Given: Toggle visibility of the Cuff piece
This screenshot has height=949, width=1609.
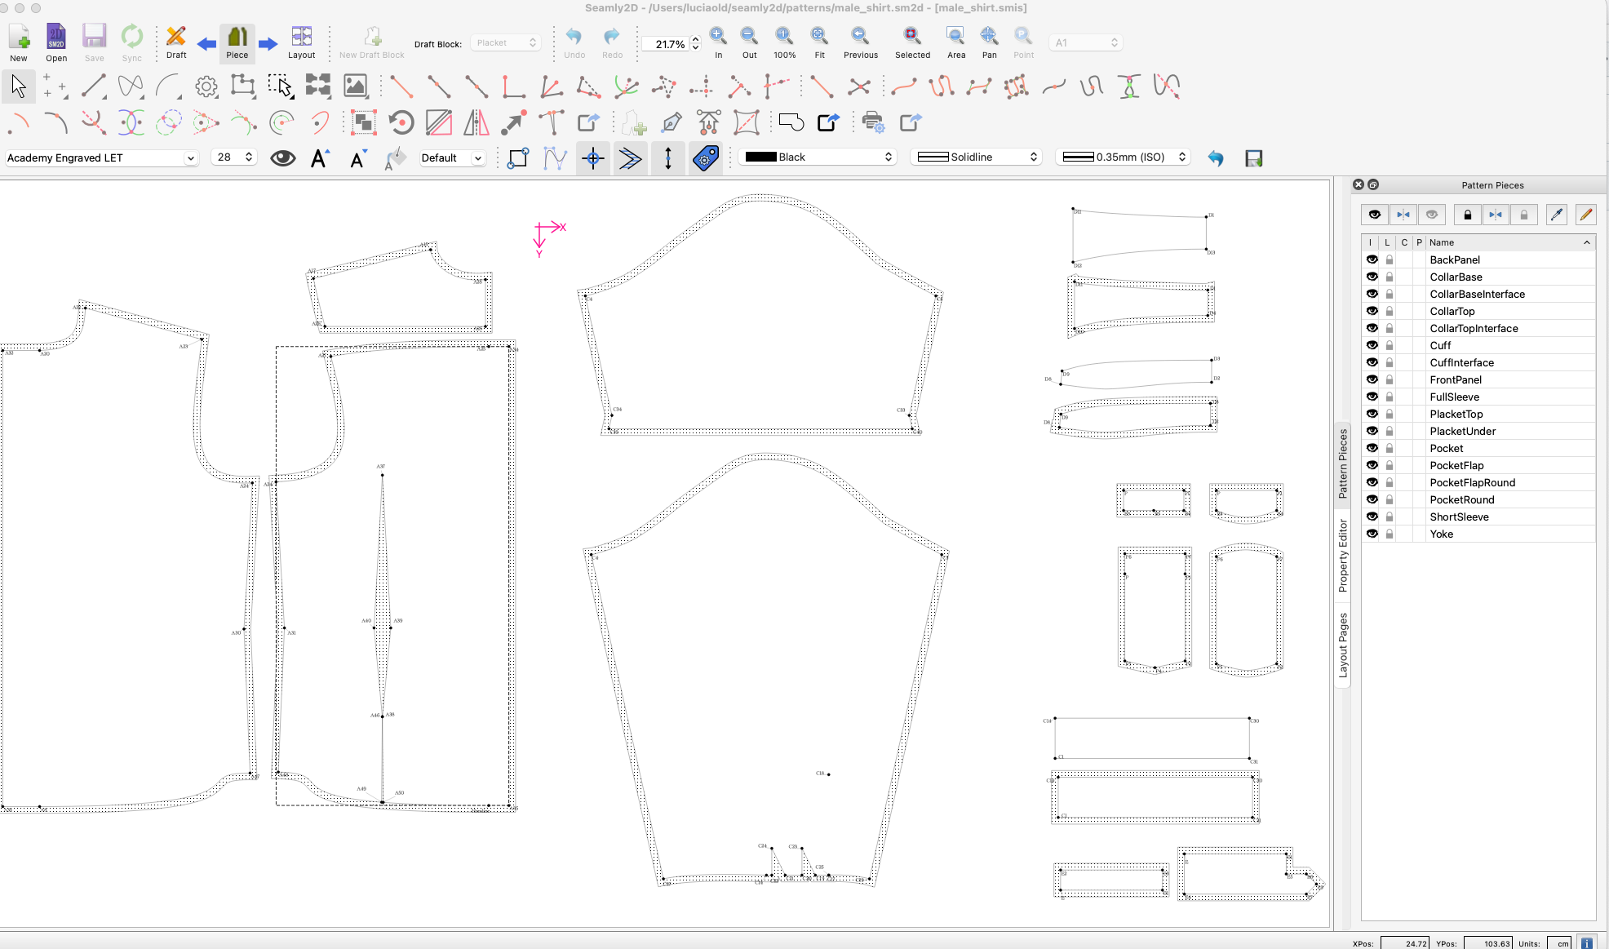Looking at the screenshot, I should [1372, 345].
